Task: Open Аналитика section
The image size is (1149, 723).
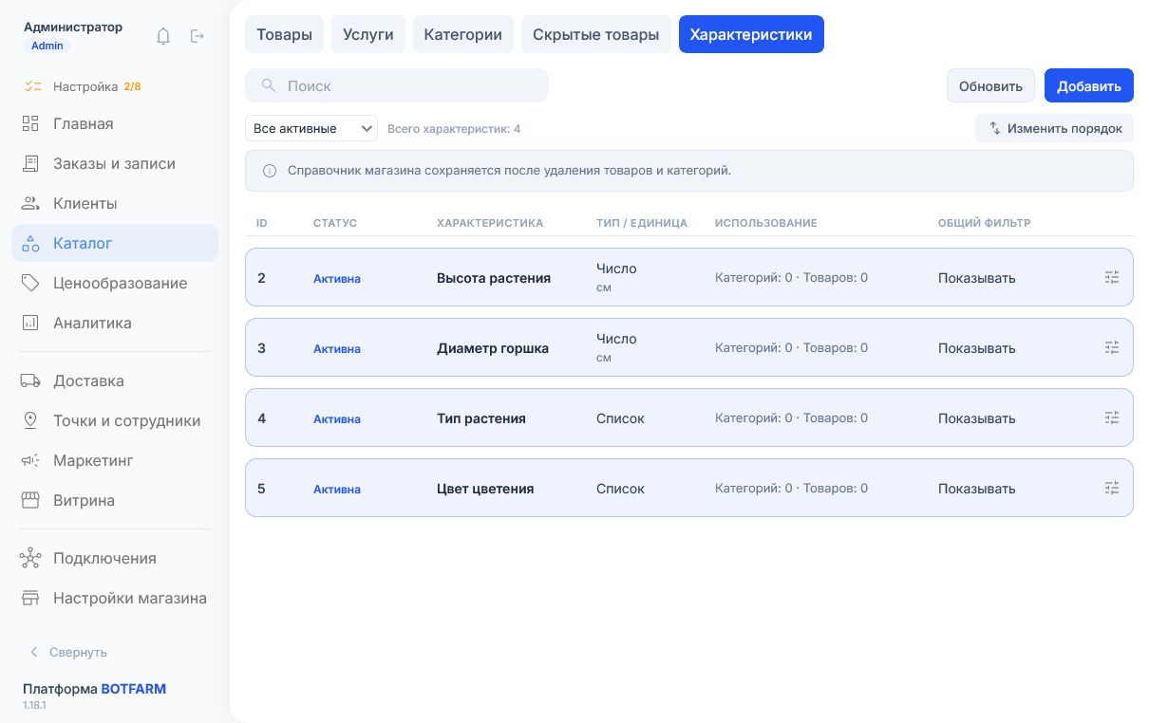Action: (x=115, y=323)
